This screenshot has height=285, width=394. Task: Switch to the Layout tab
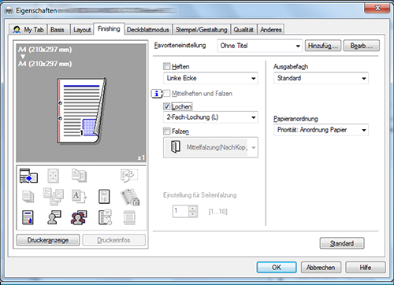pyautogui.click(x=82, y=30)
